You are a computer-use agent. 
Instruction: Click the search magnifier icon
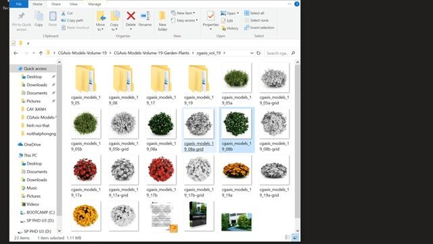[293, 53]
